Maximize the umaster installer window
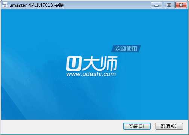Viewport: 189px width, 135px height. [169, 5]
